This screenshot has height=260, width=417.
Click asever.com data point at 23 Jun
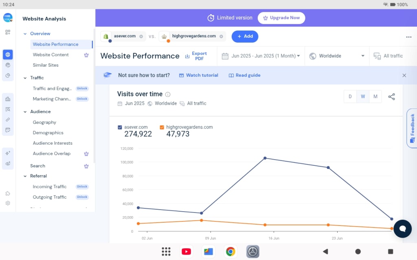[x=328, y=168]
